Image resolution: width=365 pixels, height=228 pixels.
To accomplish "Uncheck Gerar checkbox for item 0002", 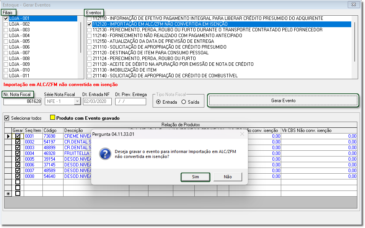I will click(18, 142).
